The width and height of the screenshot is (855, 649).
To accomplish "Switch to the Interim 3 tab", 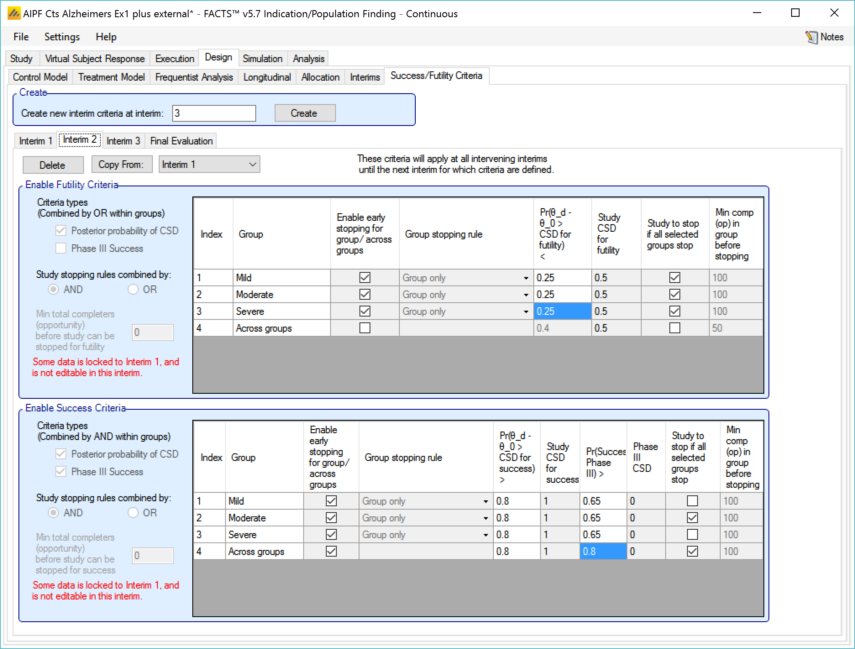I will (123, 141).
